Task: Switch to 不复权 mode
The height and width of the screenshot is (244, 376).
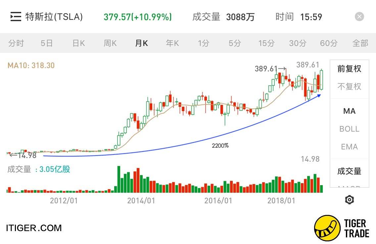Action: pos(349,87)
